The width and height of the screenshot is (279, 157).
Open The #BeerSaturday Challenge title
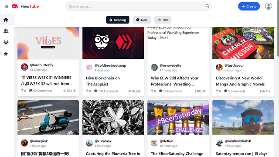[x=177, y=154]
